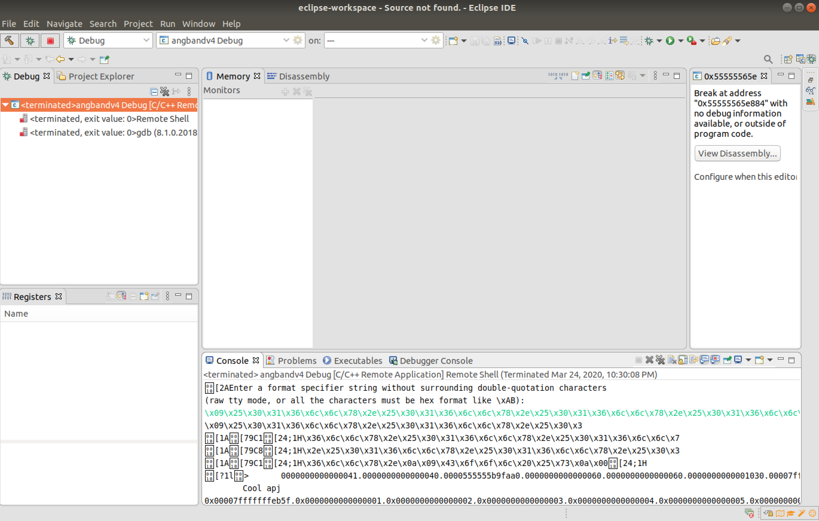Viewport: 819px width, 521px height.
Task: Toggle Pin Console button
Action: click(x=727, y=360)
